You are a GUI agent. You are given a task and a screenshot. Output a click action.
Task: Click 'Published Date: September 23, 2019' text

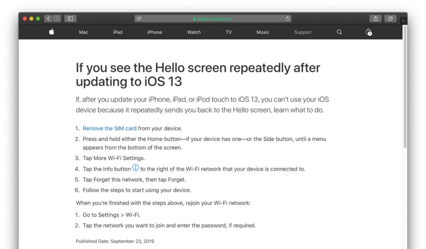coord(115,241)
